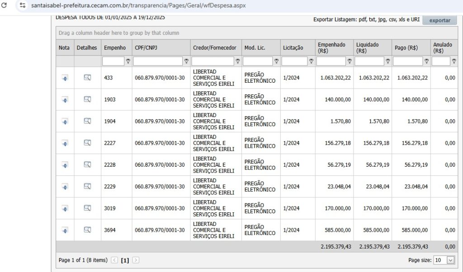Open the Nota icon for empenho 2227
This screenshot has height=272, width=463.
point(65,143)
